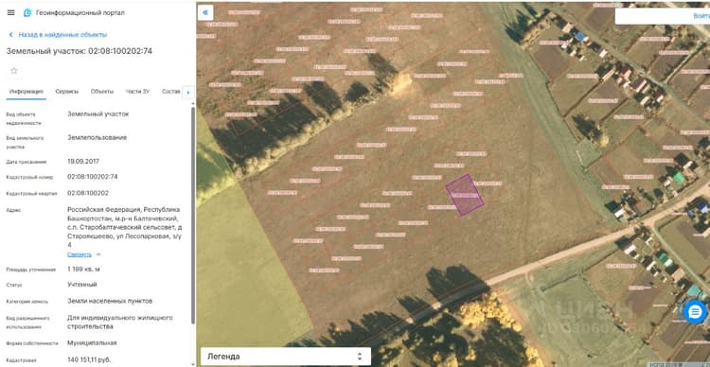The image size is (710, 367).
Task: Click the Муниципальная ownership value
Action: (92, 343)
